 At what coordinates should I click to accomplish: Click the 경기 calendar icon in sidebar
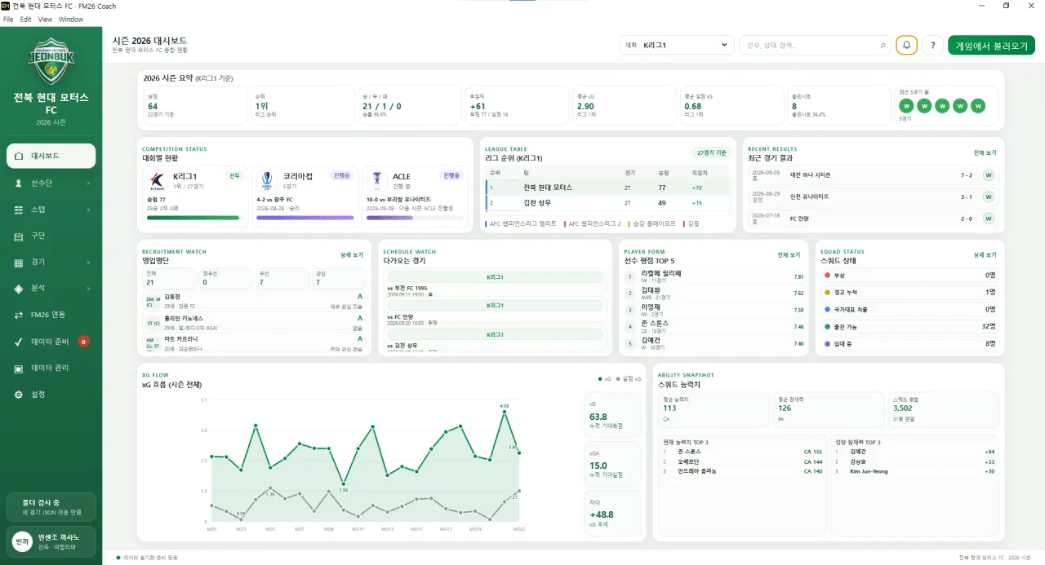[19, 263]
